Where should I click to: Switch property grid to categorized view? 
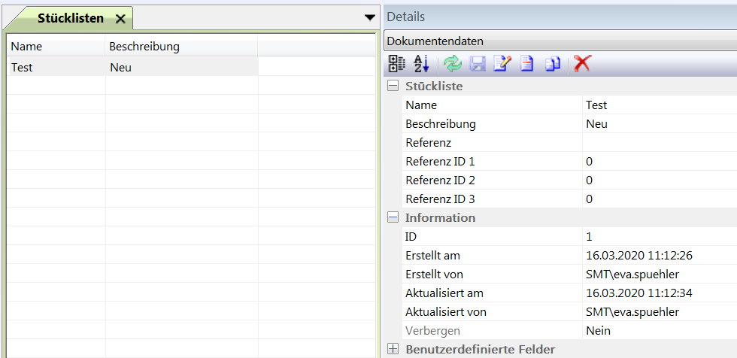click(396, 64)
